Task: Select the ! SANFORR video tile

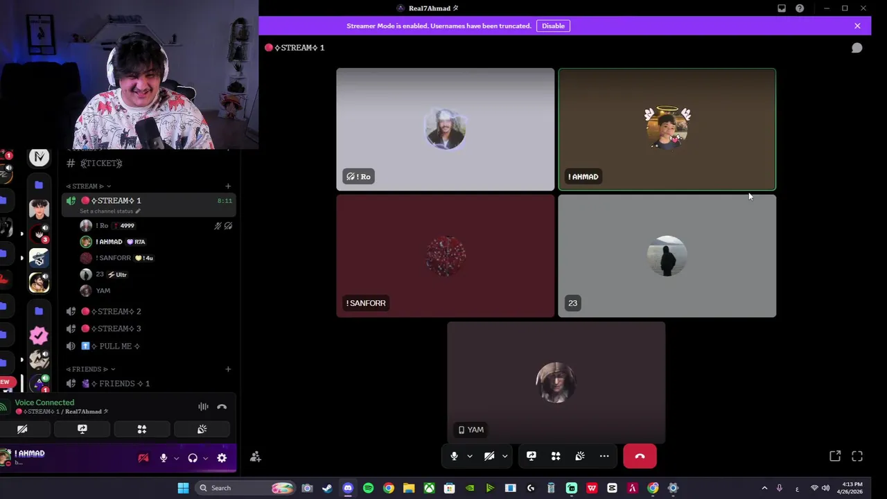Action: [445, 256]
